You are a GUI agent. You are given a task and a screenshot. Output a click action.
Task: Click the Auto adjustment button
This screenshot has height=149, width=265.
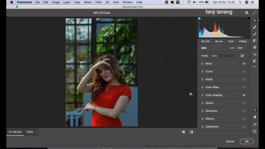pyautogui.click(x=232, y=48)
